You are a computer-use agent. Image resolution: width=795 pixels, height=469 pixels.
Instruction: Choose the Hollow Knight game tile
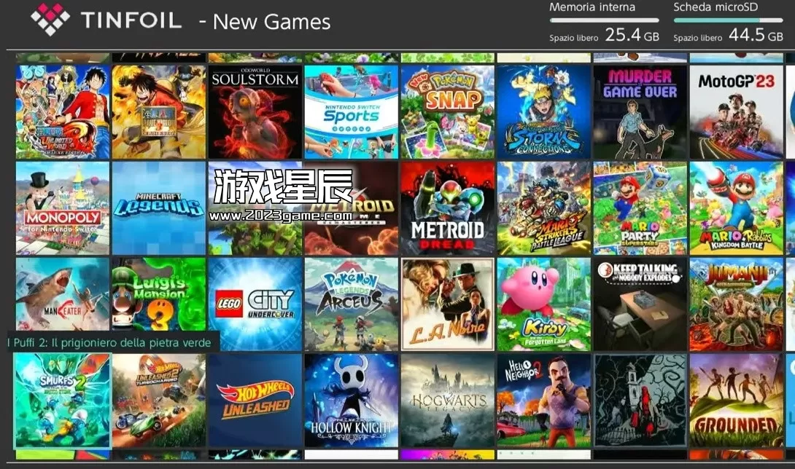coord(351,401)
